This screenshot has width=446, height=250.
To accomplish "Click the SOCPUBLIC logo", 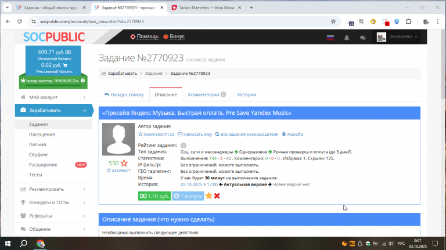I will [x=54, y=37].
